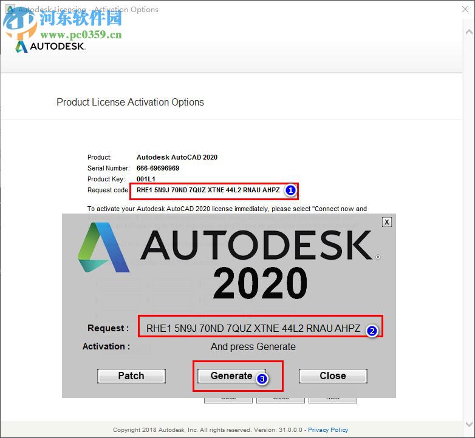The image size is (475, 438).
Task: Click the scrollbar up arrow
Action: [469, 32]
